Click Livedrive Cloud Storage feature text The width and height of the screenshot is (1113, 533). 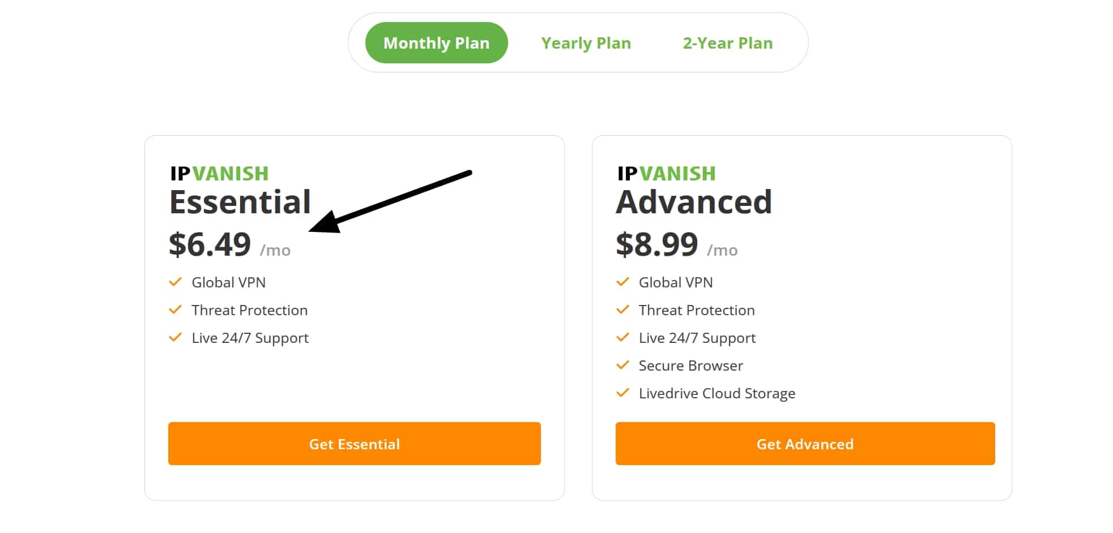tap(717, 393)
